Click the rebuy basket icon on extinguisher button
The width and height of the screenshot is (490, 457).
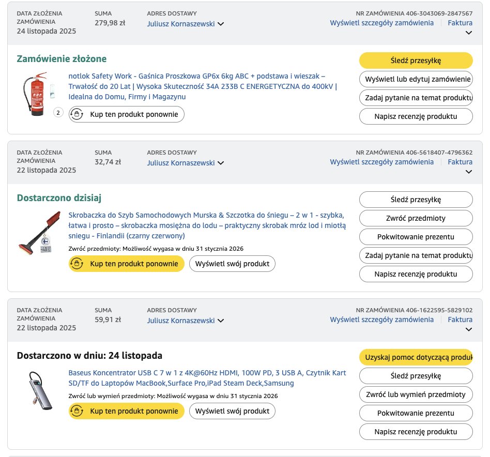[x=76, y=114]
